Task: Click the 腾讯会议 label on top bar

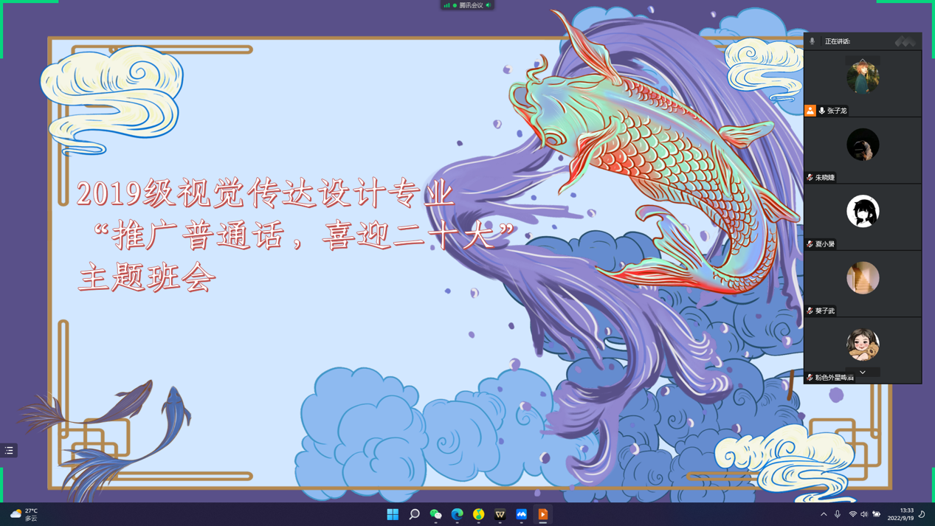Action: [471, 5]
